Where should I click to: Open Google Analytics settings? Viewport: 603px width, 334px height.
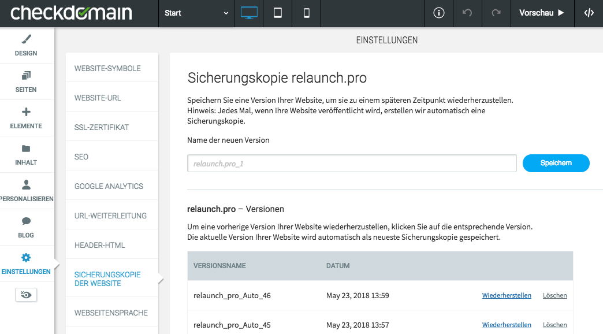[x=112, y=186]
